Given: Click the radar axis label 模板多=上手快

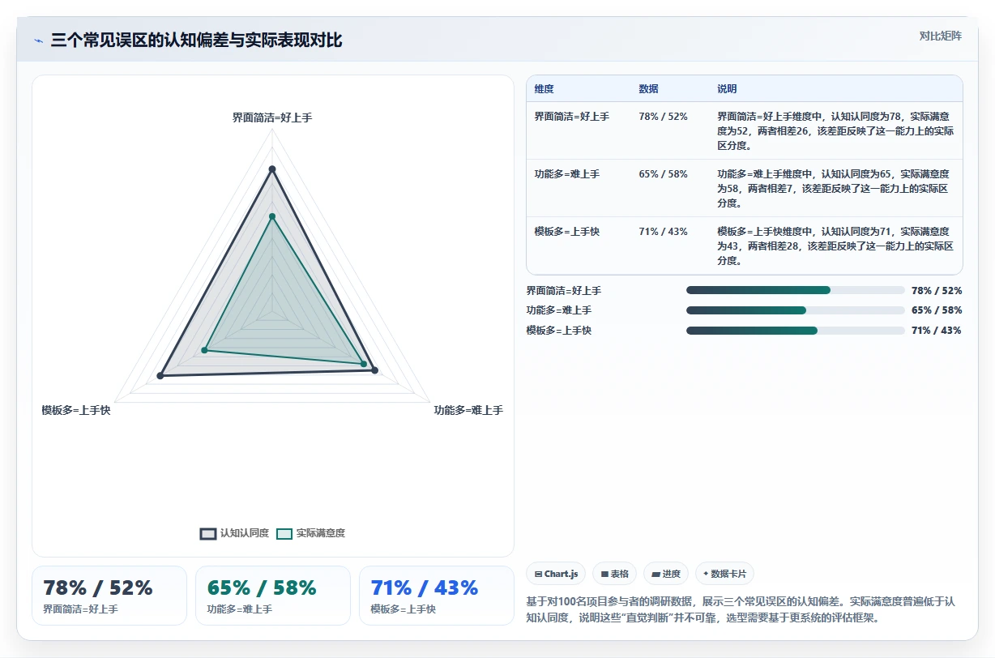Looking at the screenshot, I should click(76, 410).
